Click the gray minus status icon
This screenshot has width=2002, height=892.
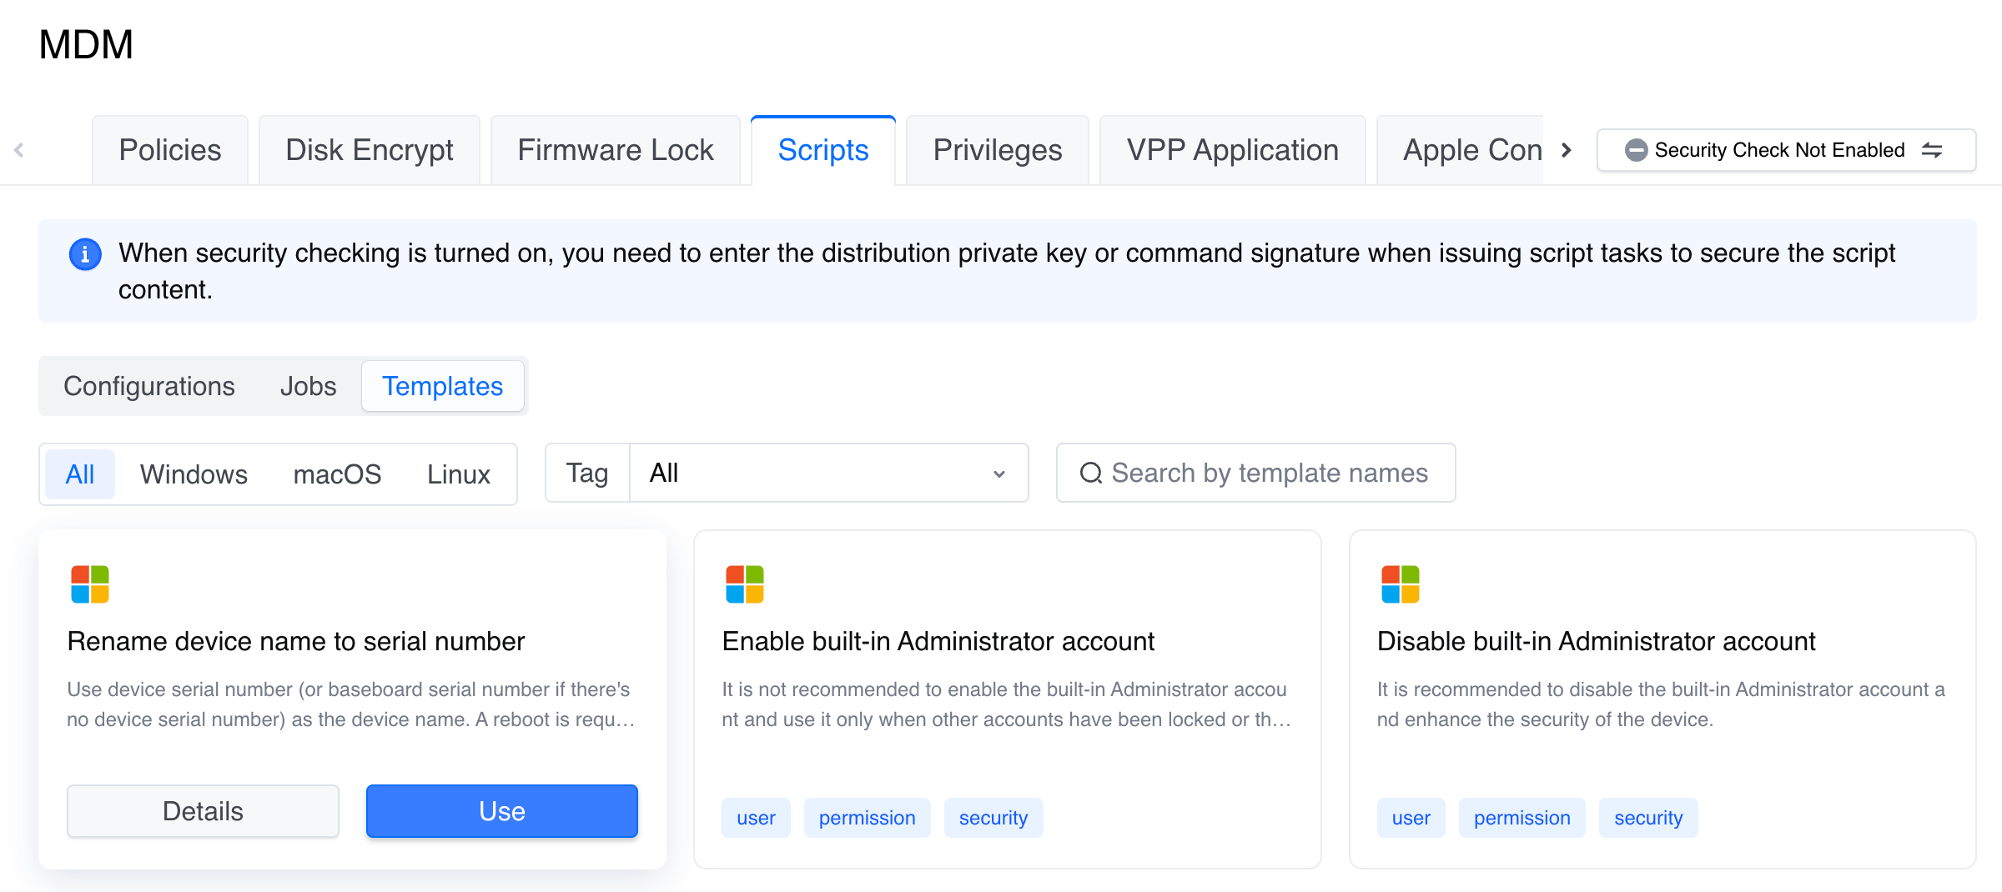tap(1636, 150)
